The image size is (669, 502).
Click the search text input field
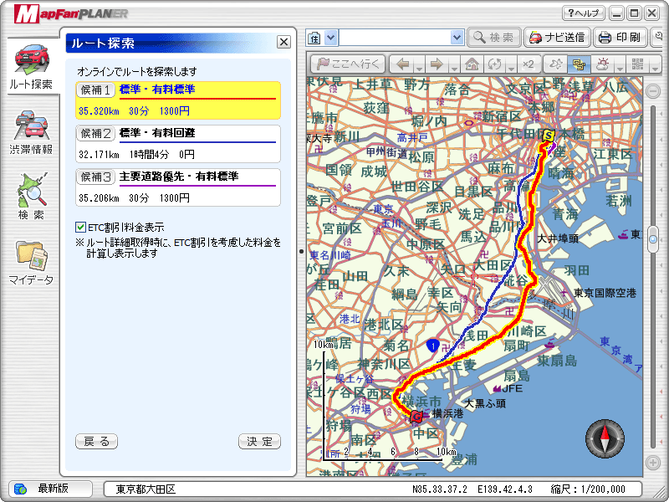pos(395,38)
